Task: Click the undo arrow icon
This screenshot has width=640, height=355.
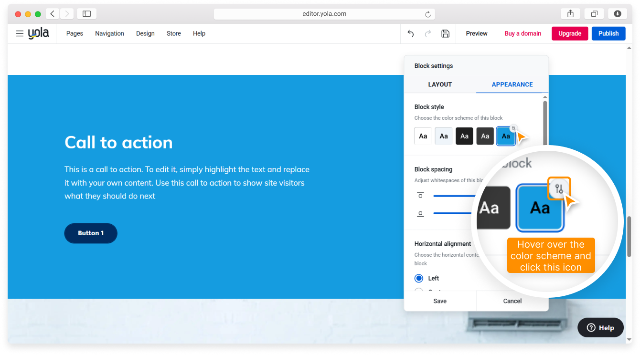Action: [x=411, y=33]
